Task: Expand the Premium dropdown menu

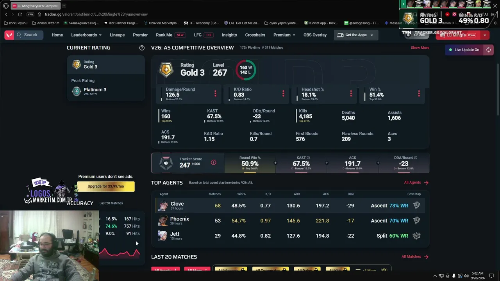Action: (x=284, y=35)
